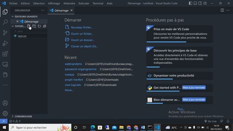Viewport: 233px width, 131px height.
Task: Open Découvrir les principes de base walkthrough
Action: (x=179, y=57)
